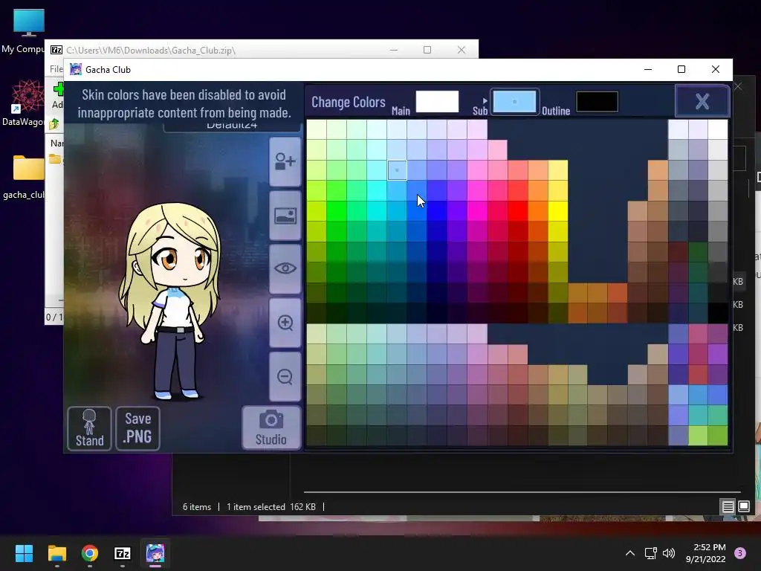Open notification badge showing 3
Screen dimensions: 761x571
pyautogui.click(x=740, y=553)
